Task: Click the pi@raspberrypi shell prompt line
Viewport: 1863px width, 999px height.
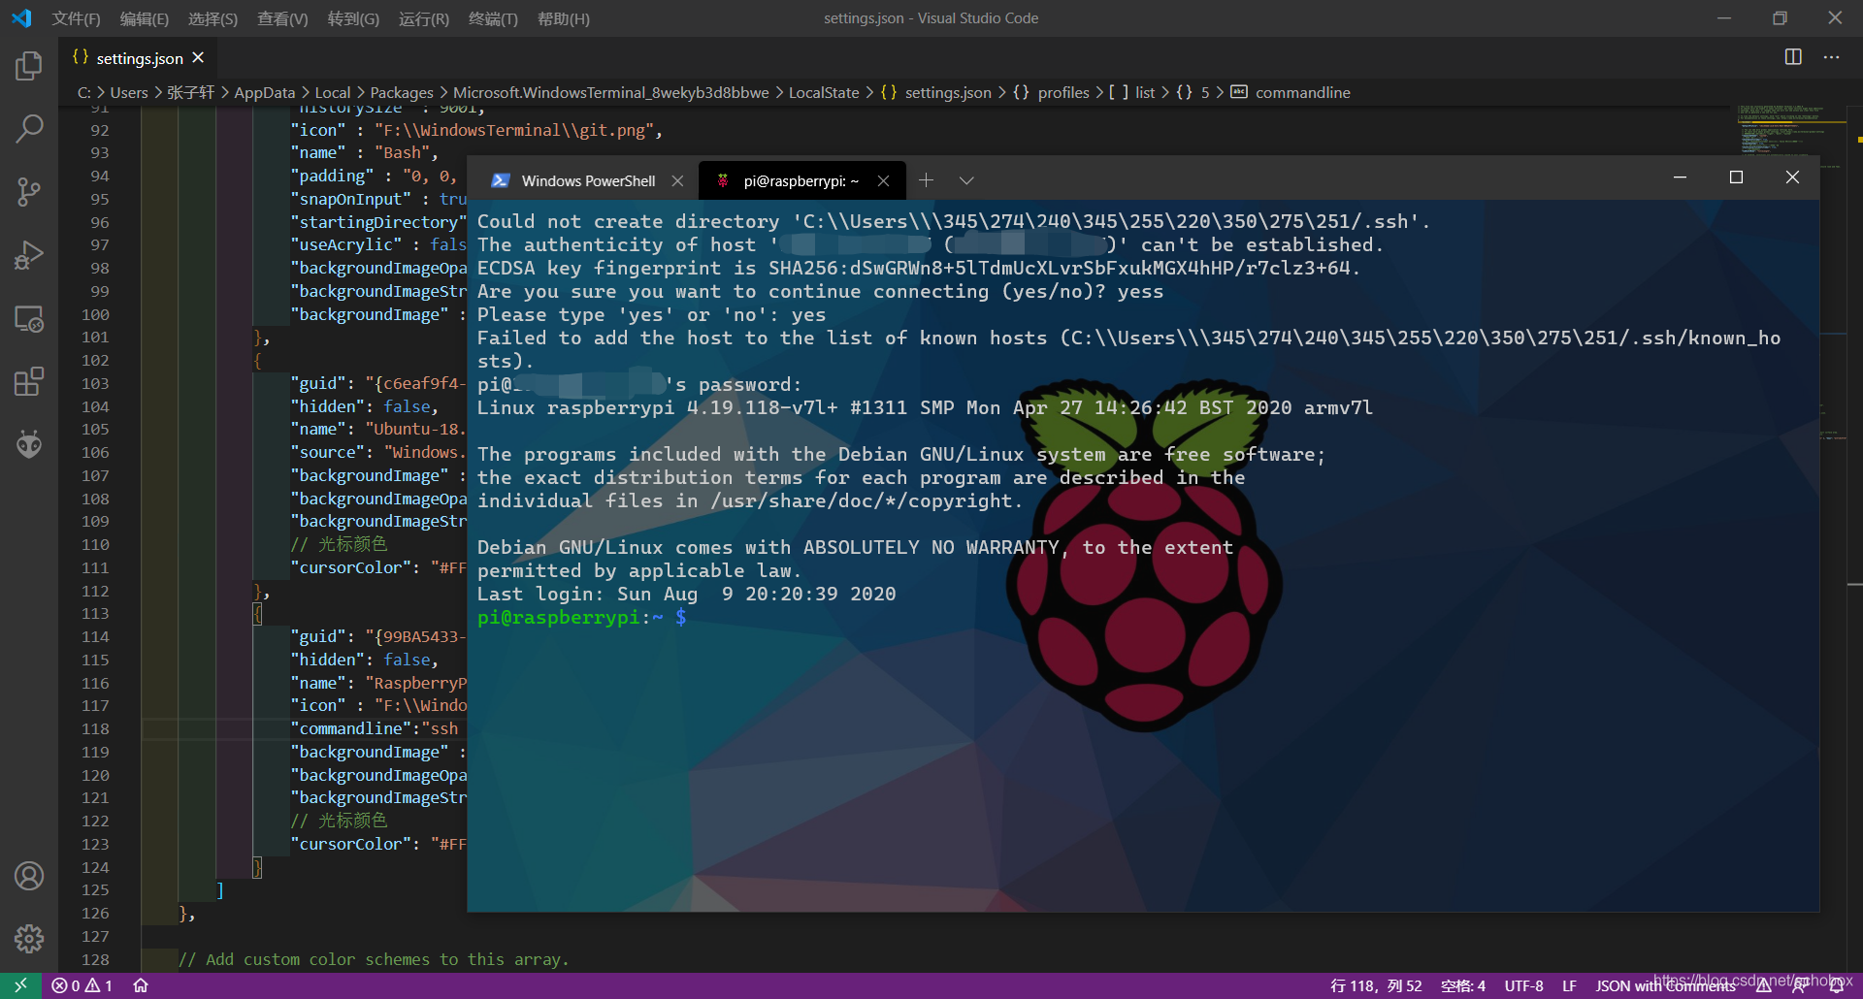Action: click(582, 617)
